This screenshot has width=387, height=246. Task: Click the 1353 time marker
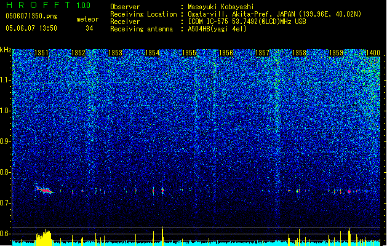(x=115, y=53)
